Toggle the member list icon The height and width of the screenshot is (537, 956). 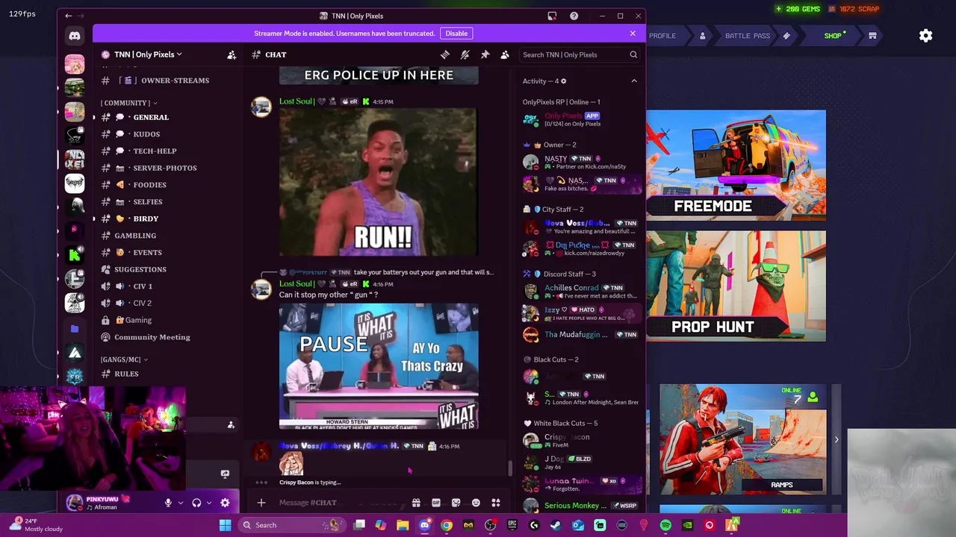(505, 54)
